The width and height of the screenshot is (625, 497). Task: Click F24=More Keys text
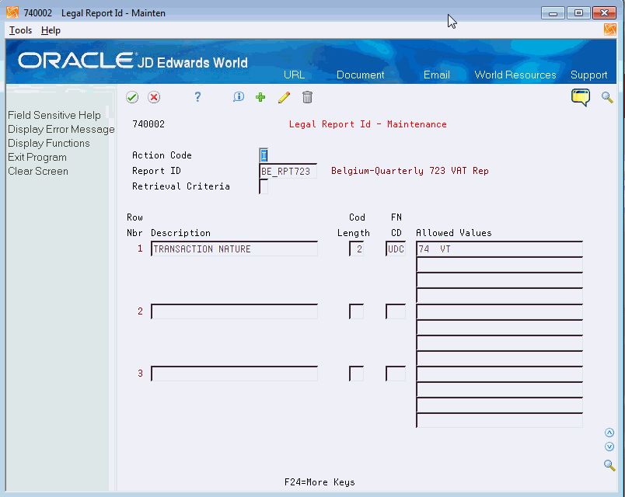[319, 482]
